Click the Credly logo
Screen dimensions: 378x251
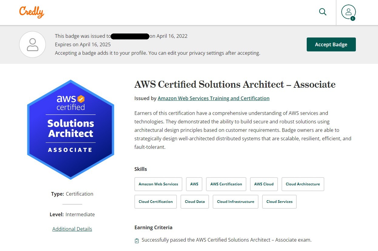point(32,12)
